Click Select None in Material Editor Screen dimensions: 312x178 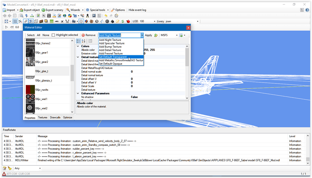coord(46,35)
